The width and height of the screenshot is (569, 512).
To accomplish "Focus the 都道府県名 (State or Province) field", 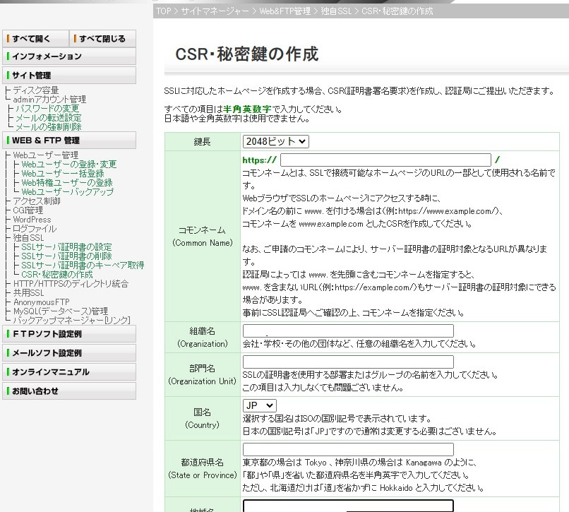I will (348, 449).
